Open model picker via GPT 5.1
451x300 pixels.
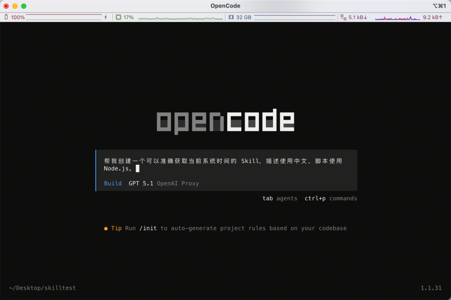click(141, 184)
